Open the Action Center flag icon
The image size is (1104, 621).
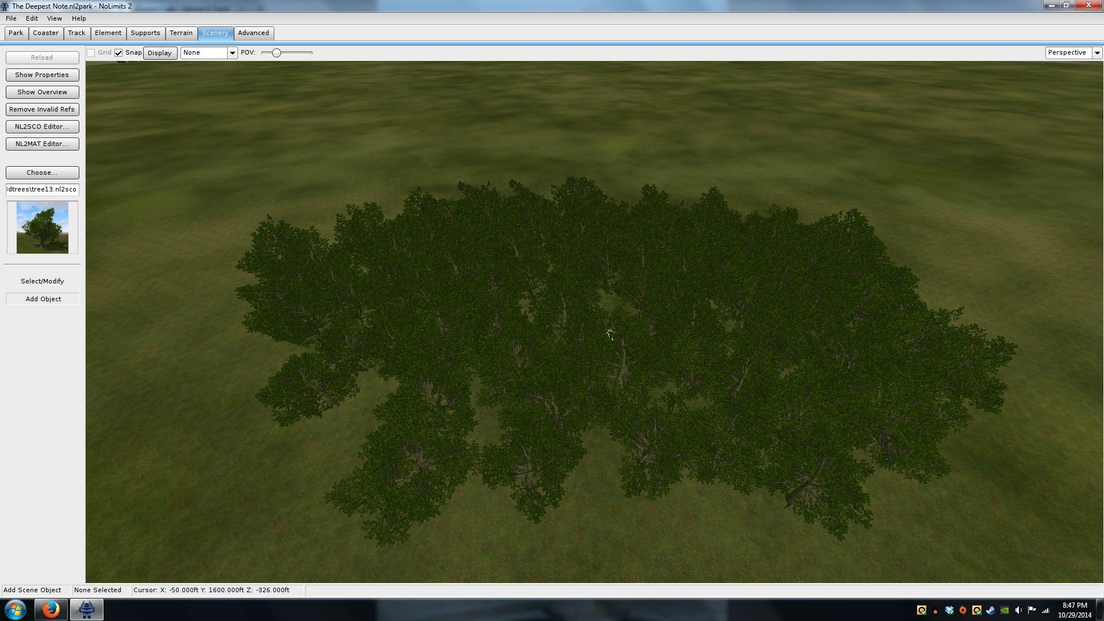tap(1032, 610)
